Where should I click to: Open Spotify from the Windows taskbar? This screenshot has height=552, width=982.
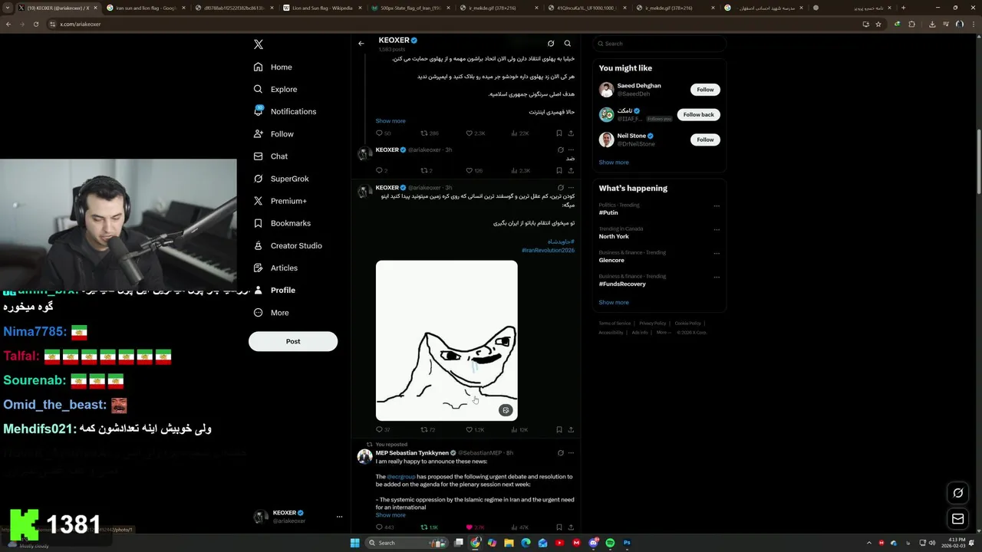point(610,543)
